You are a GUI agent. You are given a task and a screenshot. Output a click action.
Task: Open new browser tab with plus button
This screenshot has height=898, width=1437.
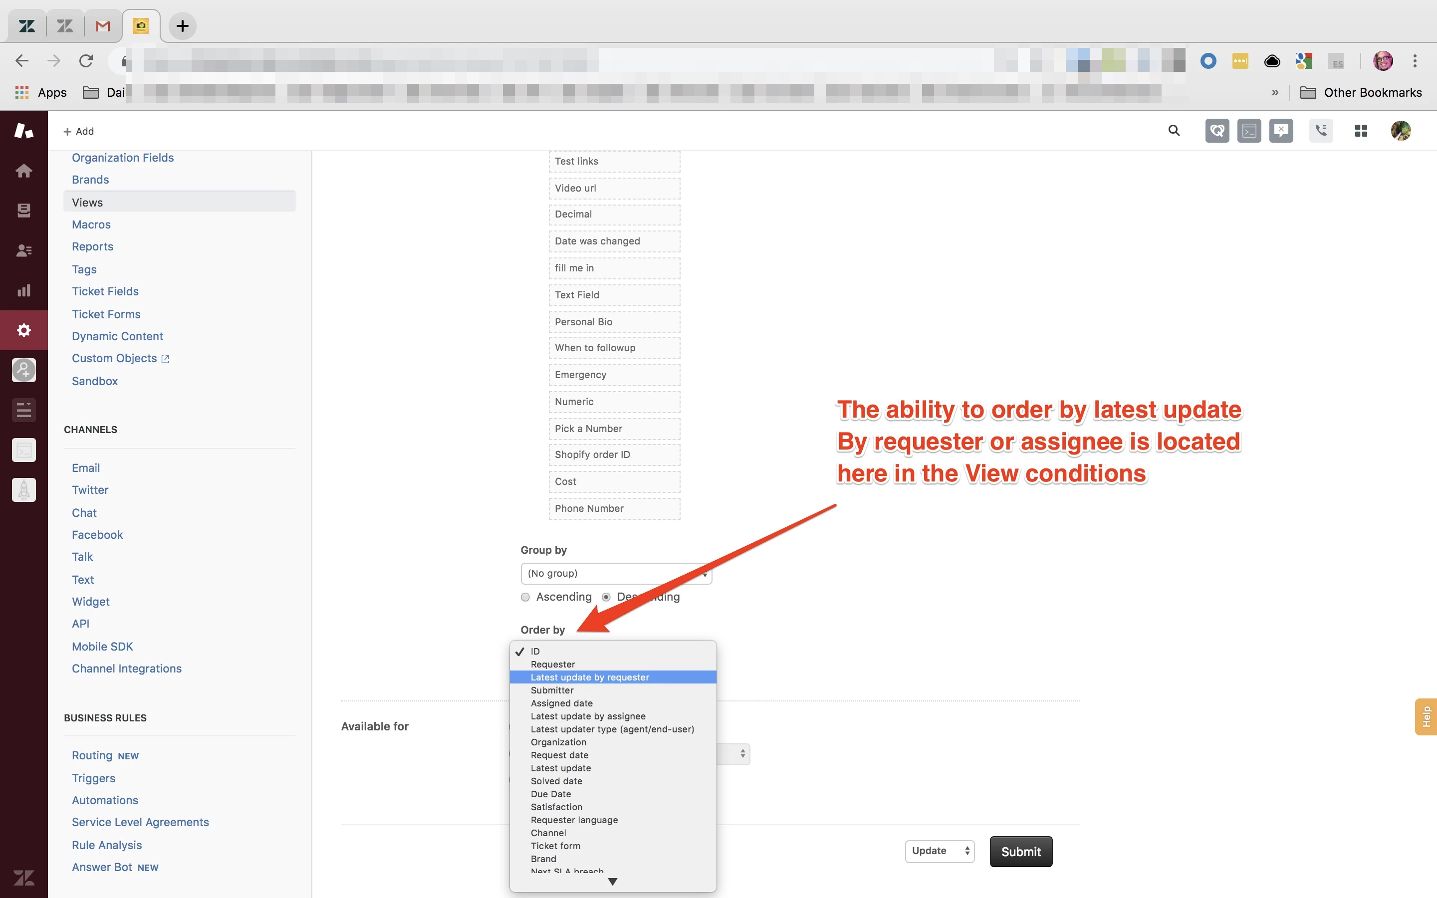point(182,26)
